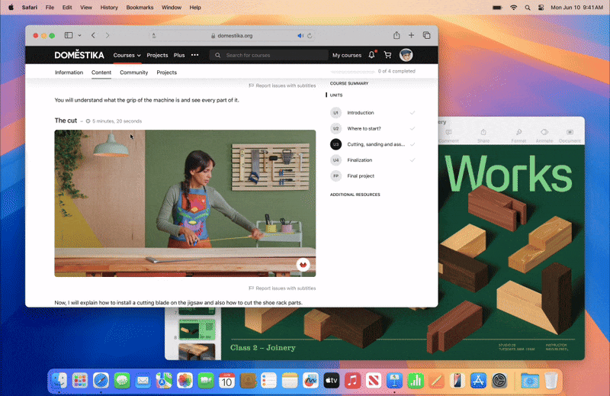Toggle the U3 Cutting unit checkmark

pyautogui.click(x=413, y=144)
